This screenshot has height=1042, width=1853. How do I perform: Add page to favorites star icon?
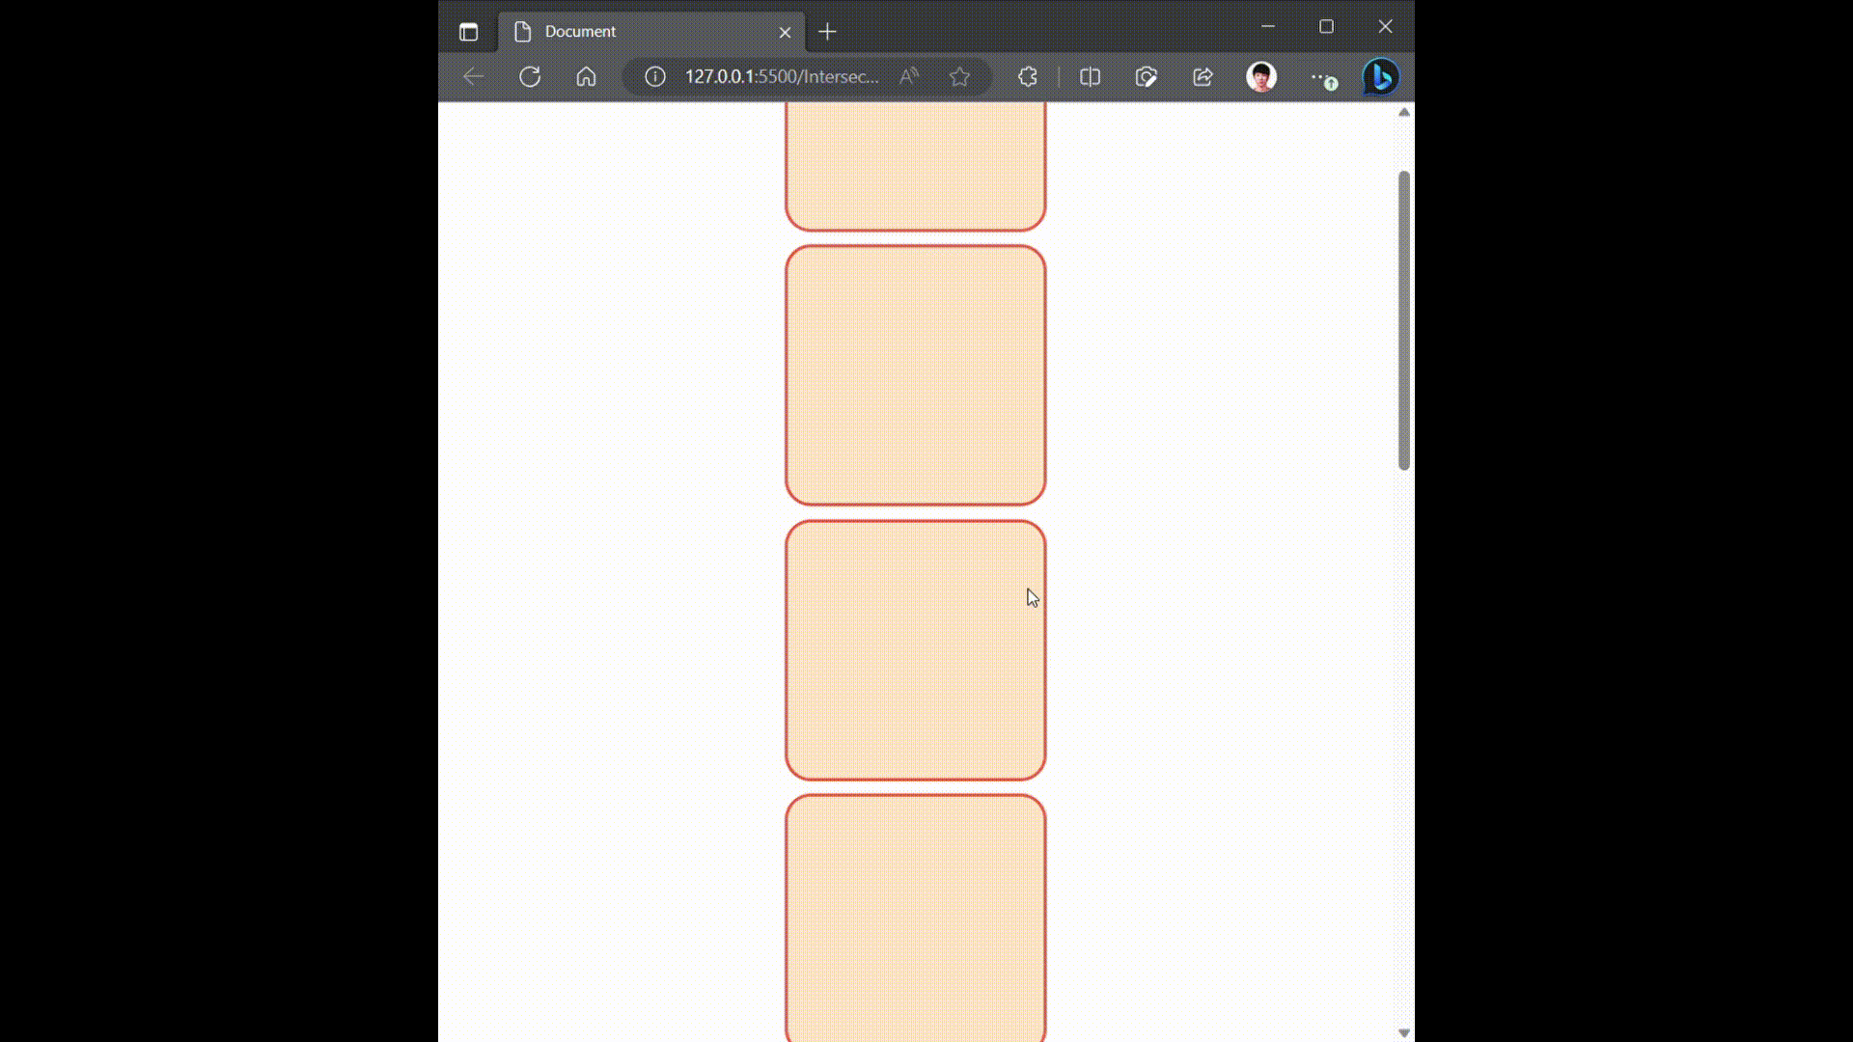[x=959, y=77]
